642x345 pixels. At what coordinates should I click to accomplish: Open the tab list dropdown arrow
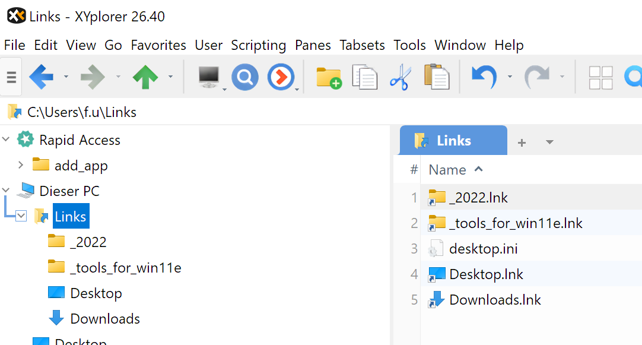549,141
